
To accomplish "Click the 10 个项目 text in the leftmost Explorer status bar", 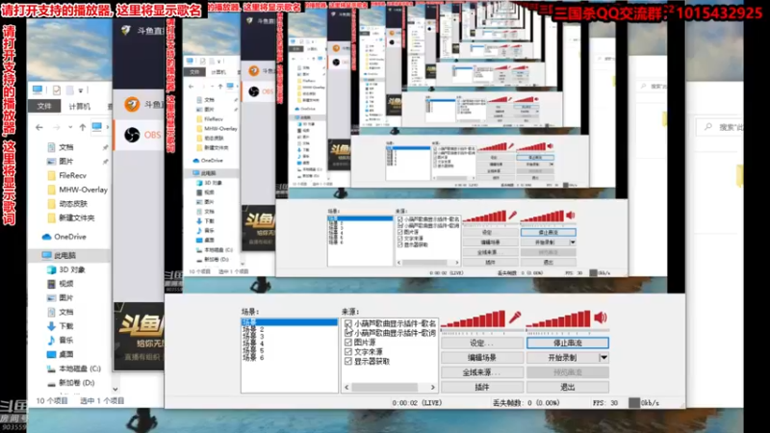I will click(x=52, y=400).
